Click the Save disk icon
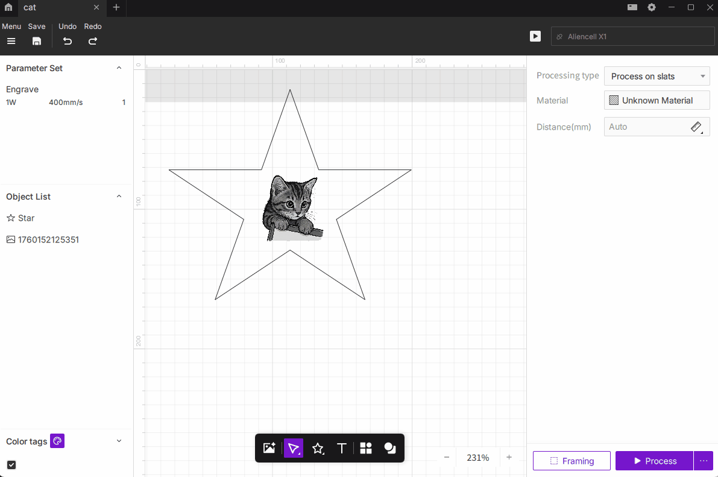Screen dimensions: 718x477 (37, 41)
